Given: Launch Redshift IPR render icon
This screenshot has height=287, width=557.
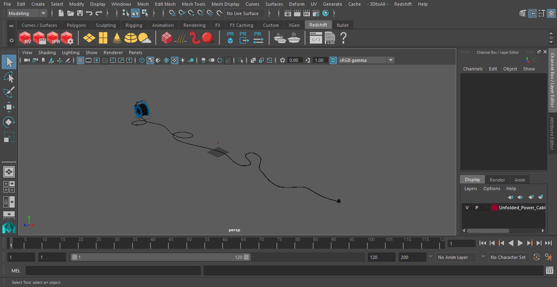Looking at the screenshot, I should 53,38.
